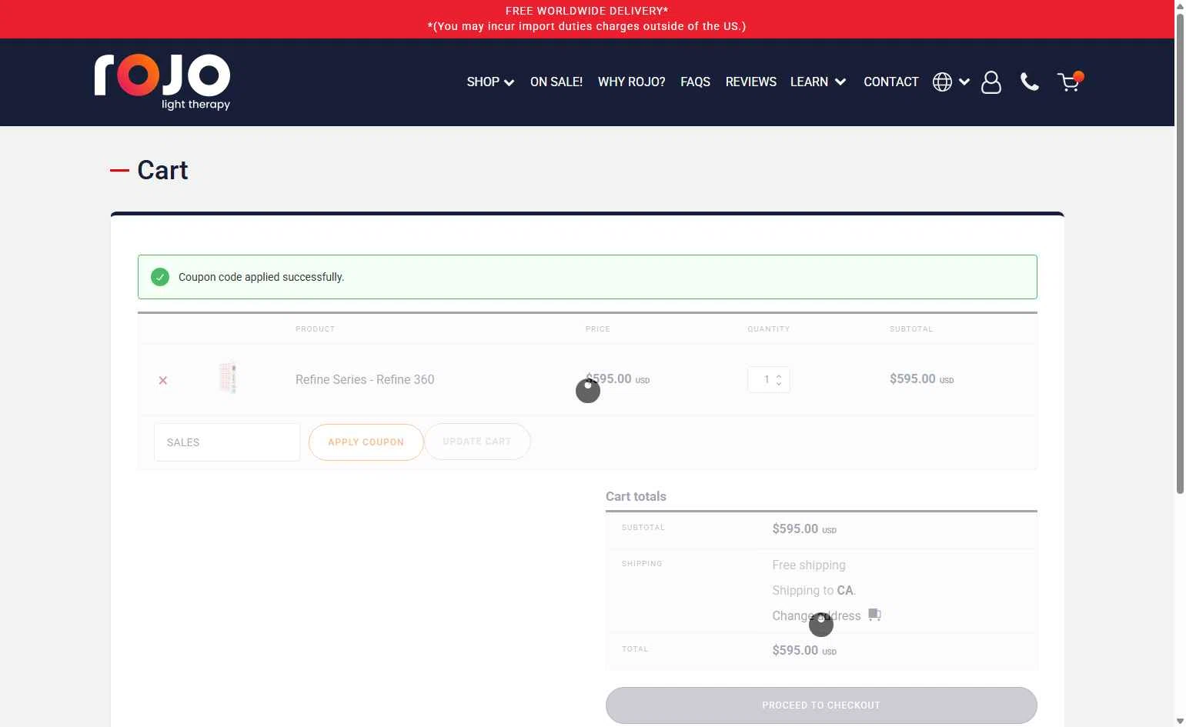Click the QUANTITY column header
Image resolution: width=1186 pixels, height=727 pixels.
[x=768, y=328]
